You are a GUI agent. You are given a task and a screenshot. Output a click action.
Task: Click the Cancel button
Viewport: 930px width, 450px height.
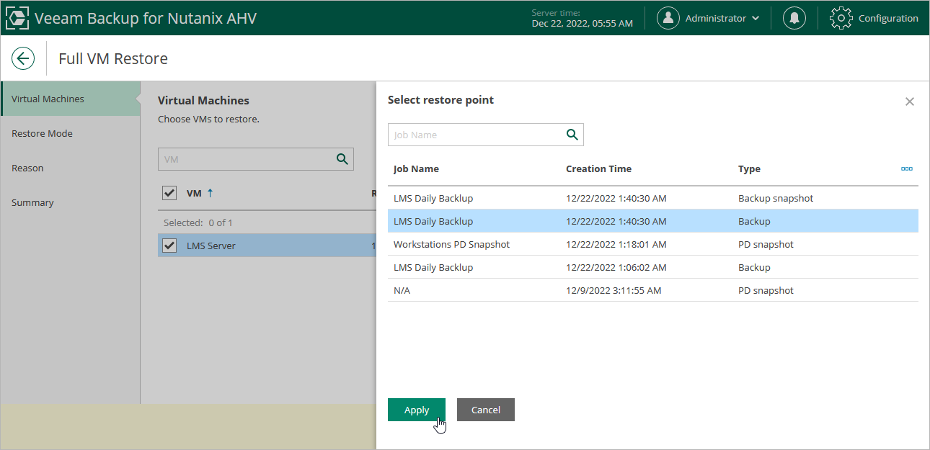point(485,410)
